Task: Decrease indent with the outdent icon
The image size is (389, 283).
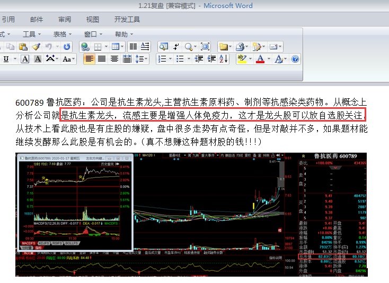Action: [199, 59]
